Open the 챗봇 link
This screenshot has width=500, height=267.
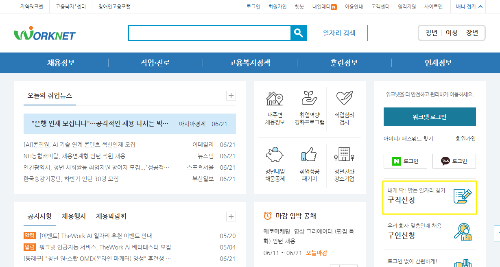(x=299, y=7)
